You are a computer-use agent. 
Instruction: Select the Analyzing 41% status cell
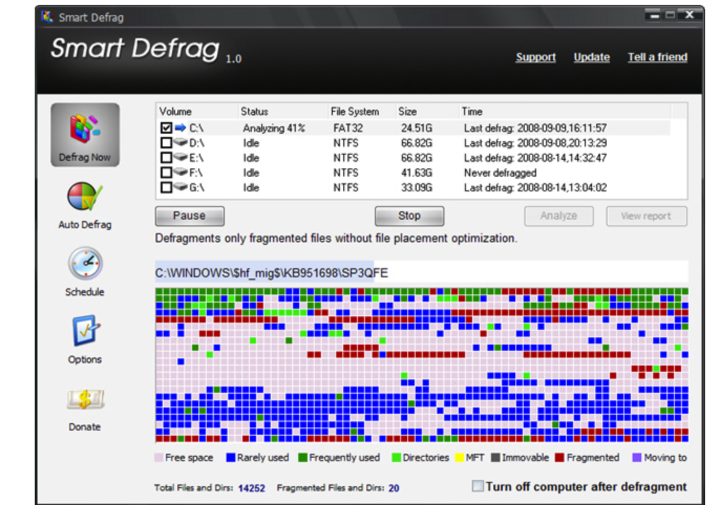[x=274, y=128]
